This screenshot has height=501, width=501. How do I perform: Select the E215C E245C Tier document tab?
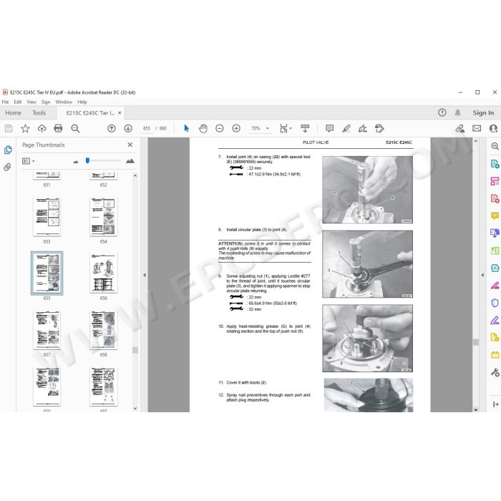(90, 113)
